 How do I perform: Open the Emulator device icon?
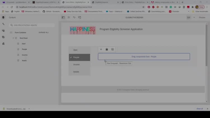point(80,17)
